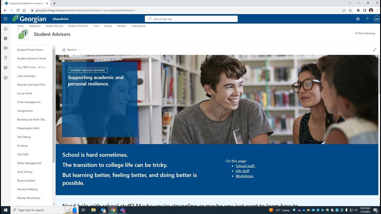Open Microsoft Teams from the taskbar

point(123,210)
